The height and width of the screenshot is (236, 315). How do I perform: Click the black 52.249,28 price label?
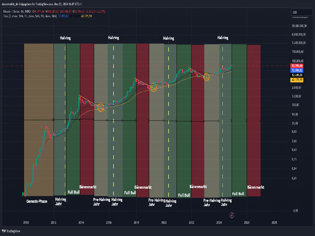pos(297,75)
